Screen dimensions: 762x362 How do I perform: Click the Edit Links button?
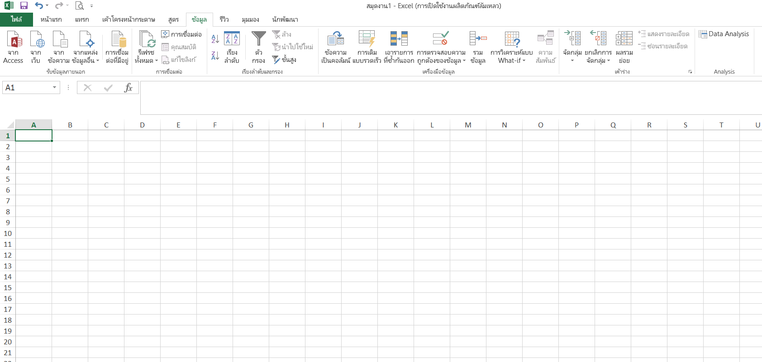click(179, 60)
